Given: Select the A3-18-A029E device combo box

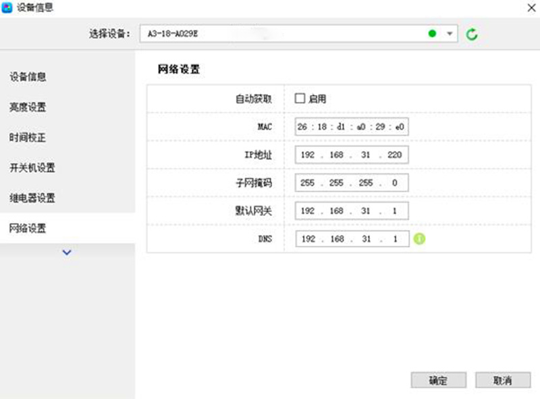Looking at the screenshot, I should coord(283,34).
